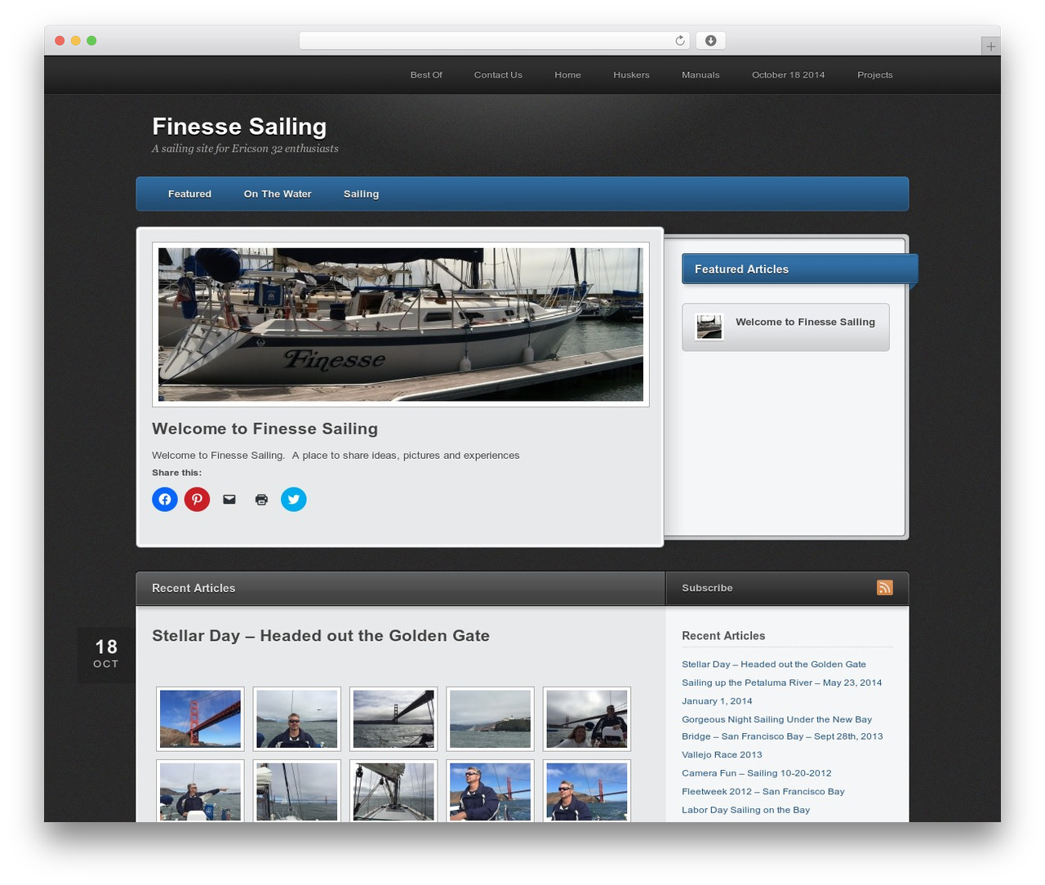Select the On The Water category
Viewport: 1045px width, 885px height.
point(278,194)
